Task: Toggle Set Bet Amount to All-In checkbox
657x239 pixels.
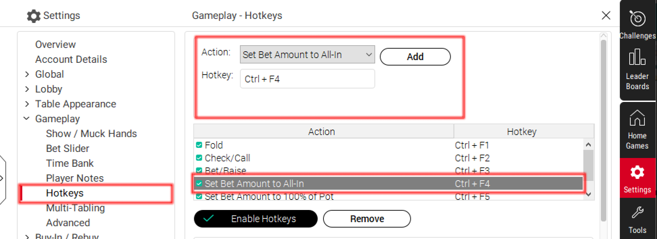Action: coord(199,184)
